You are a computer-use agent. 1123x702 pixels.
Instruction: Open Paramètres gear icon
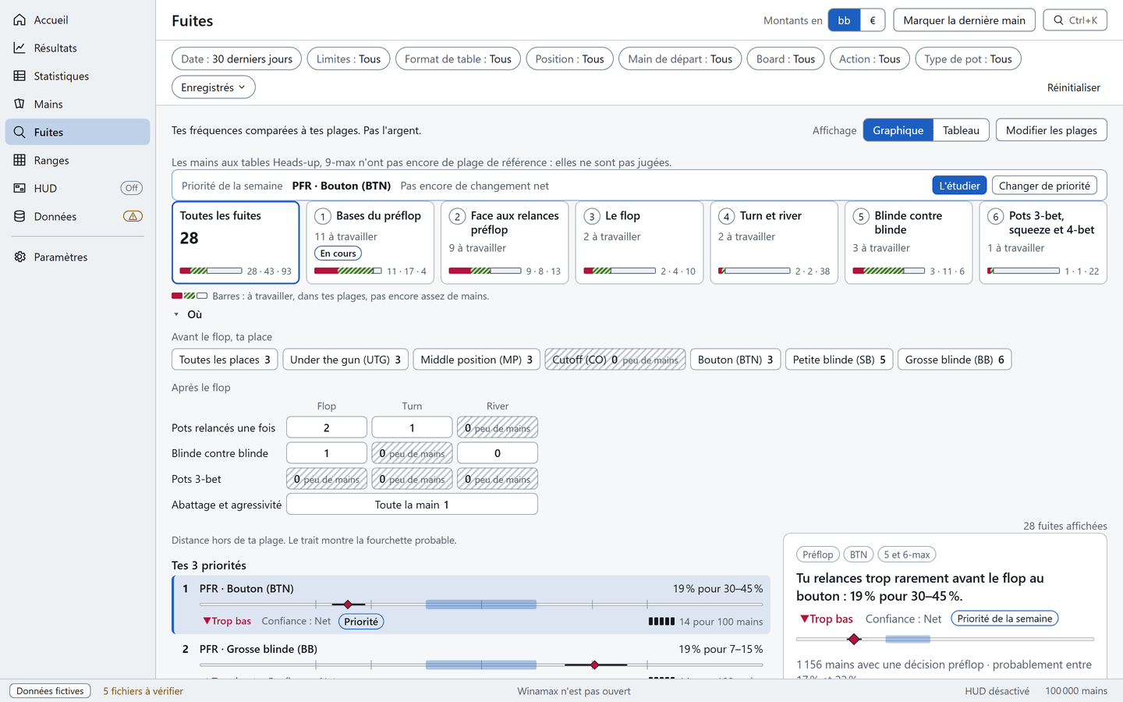tap(19, 257)
